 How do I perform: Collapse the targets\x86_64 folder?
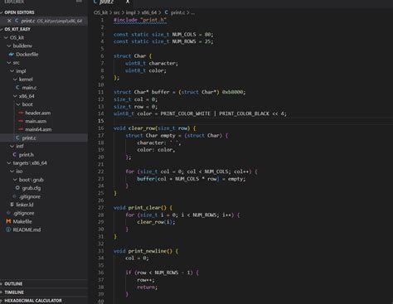(9, 163)
